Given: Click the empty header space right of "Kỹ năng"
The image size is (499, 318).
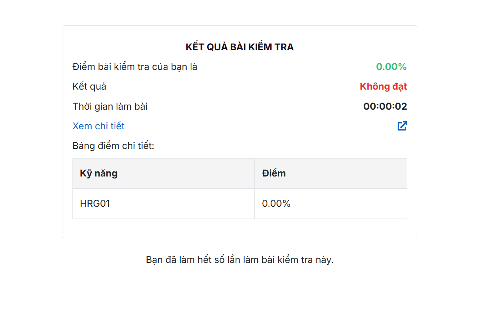Looking at the screenshot, I should point(185,173).
